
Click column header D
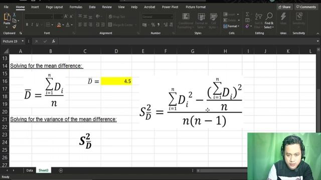(116, 51)
